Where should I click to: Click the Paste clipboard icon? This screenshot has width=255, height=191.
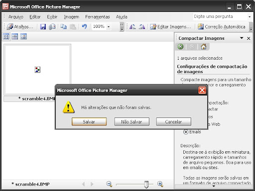[73, 27]
